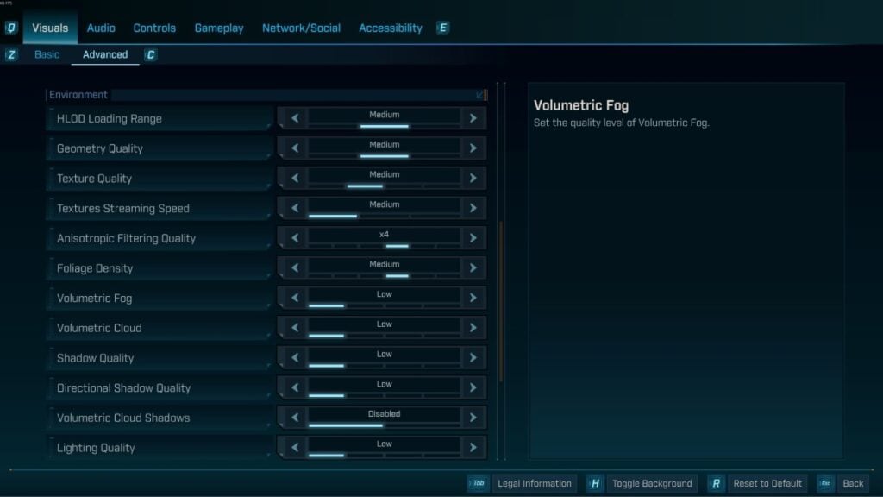Increase Volumetric Fog with right arrow

[473, 298]
